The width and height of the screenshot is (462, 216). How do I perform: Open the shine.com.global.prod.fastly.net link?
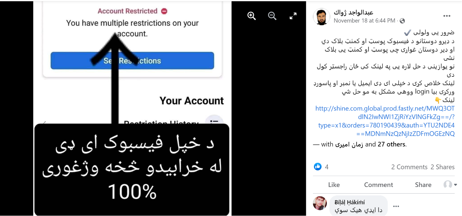pyautogui.click(x=385, y=121)
